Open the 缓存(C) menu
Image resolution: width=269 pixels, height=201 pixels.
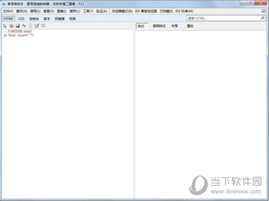[x=75, y=11]
